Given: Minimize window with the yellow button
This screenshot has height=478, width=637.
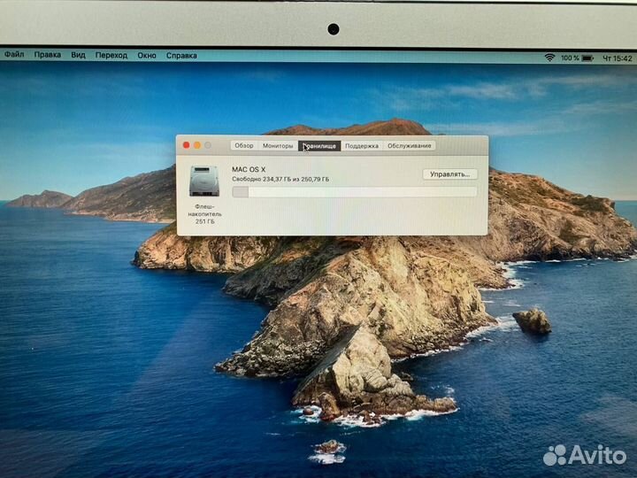Looking at the screenshot, I should pyautogui.click(x=197, y=145).
